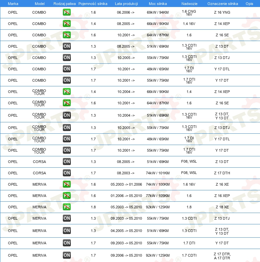Select the engine code Z 18 XE
Viewport: 260px width, 262px height.
click(222, 207)
